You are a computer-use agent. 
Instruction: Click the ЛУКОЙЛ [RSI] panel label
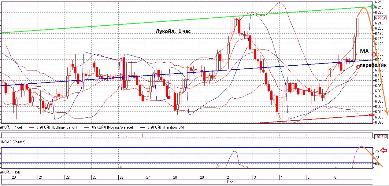[x=10, y=172]
